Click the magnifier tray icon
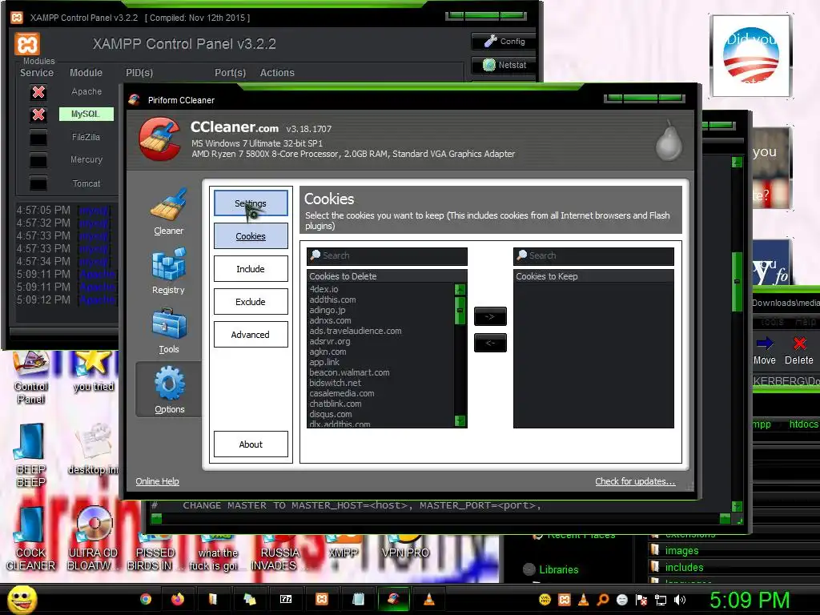This screenshot has height=615, width=820. [x=603, y=600]
